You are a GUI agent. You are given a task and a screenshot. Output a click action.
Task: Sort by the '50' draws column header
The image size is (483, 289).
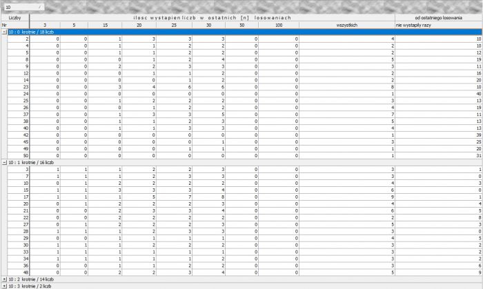click(241, 26)
